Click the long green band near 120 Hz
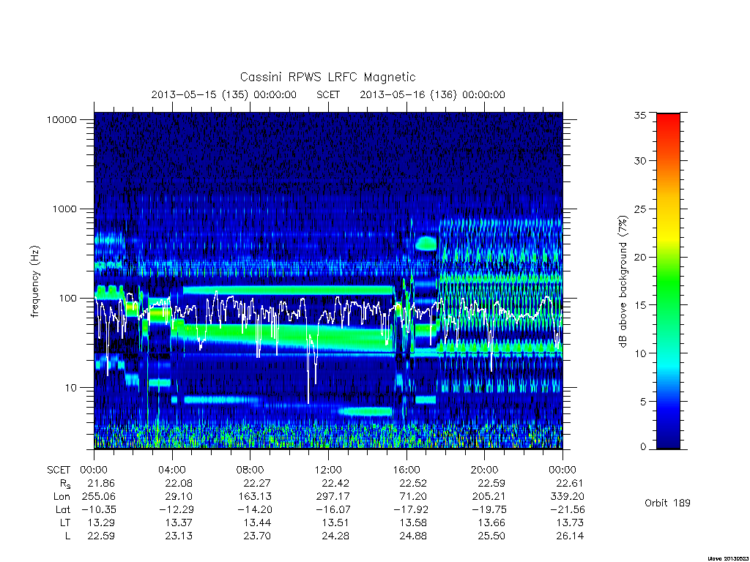Screen dimensions: 750x562 [288, 290]
